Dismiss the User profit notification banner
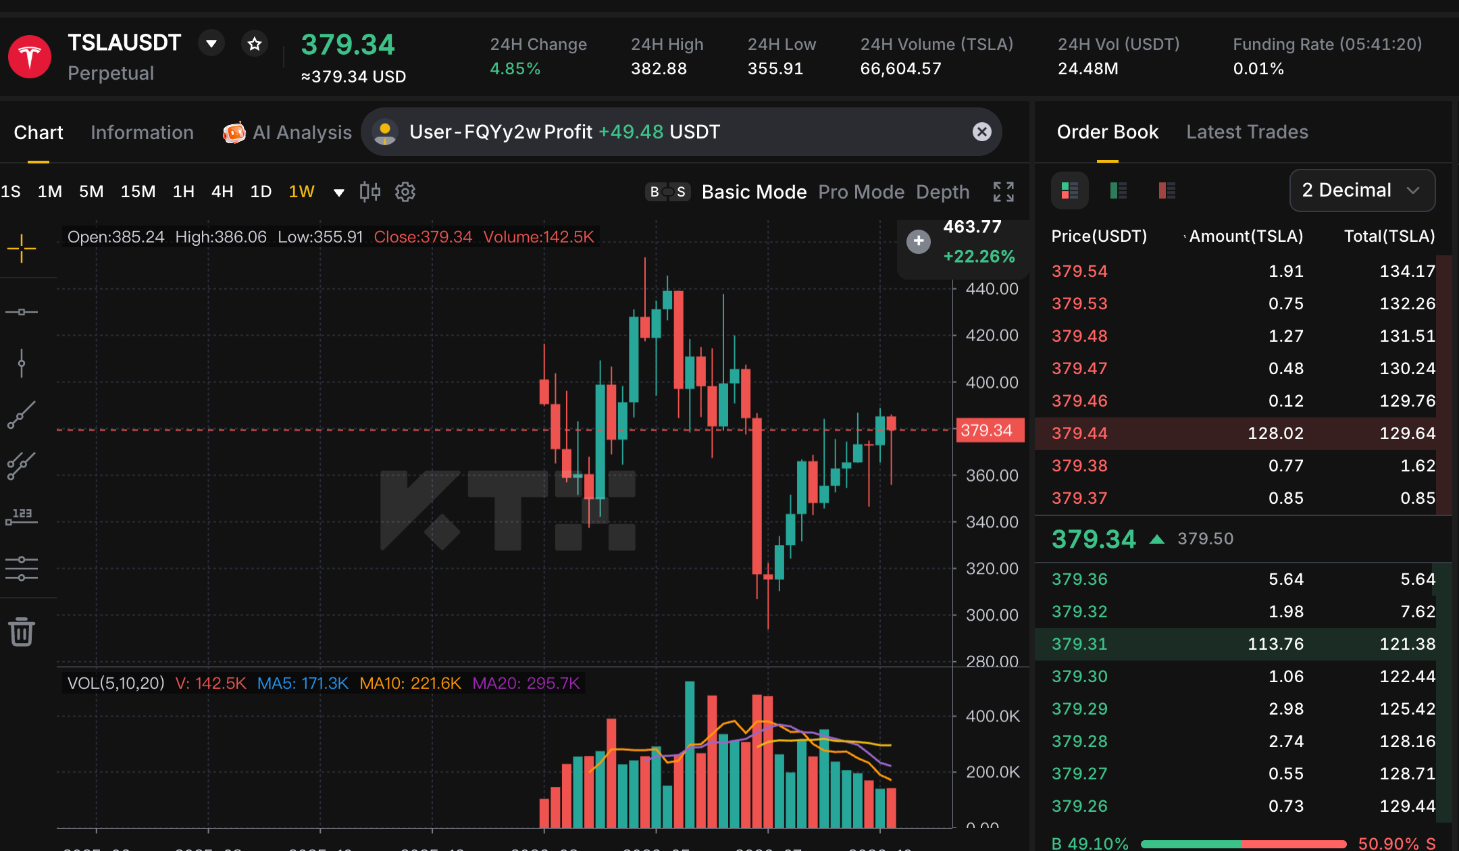Viewport: 1459px width, 851px height. click(x=982, y=132)
